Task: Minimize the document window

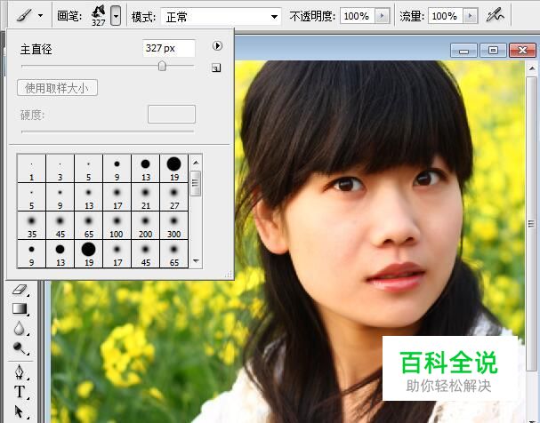Action: point(463,51)
